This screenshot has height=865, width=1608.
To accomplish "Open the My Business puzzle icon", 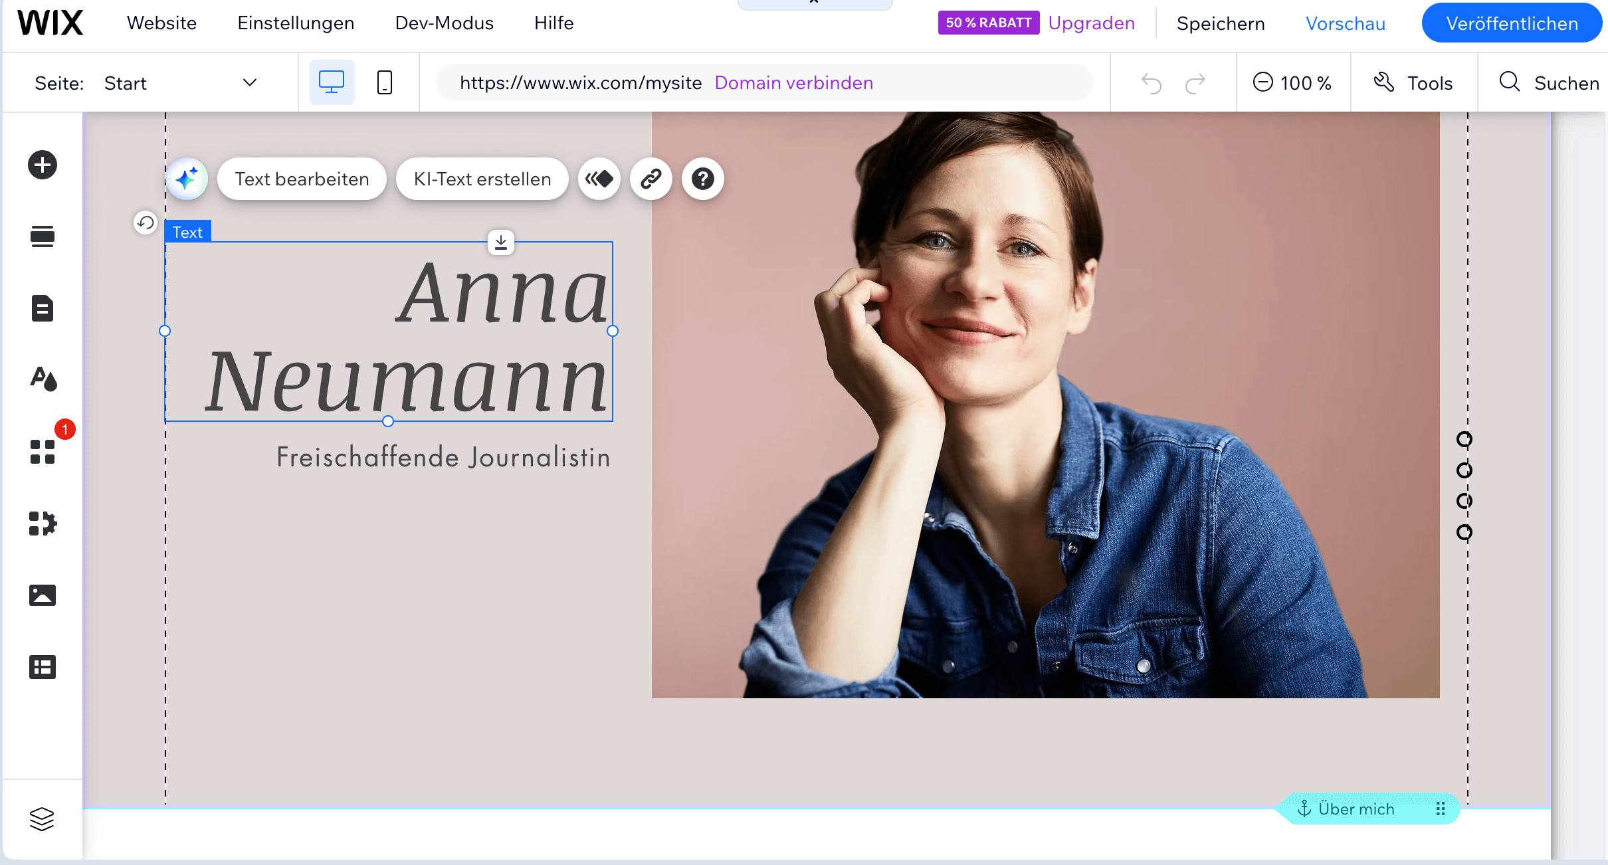I will [x=43, y=524].
